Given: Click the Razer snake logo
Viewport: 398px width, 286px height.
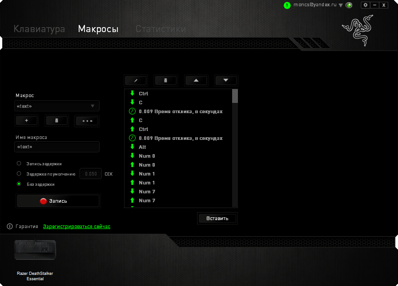Looking at the screenshot, I should tap(358, 30).
